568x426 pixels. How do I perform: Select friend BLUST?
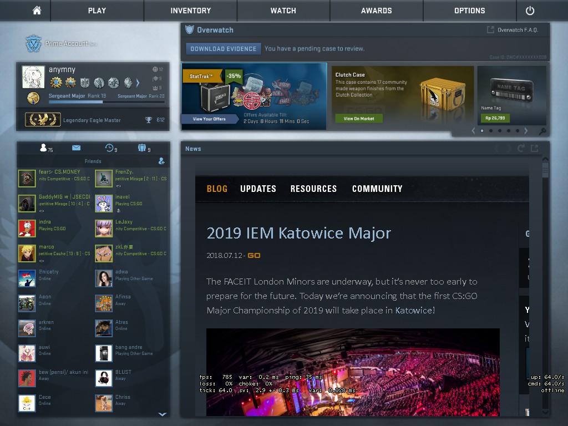(131, 378)
